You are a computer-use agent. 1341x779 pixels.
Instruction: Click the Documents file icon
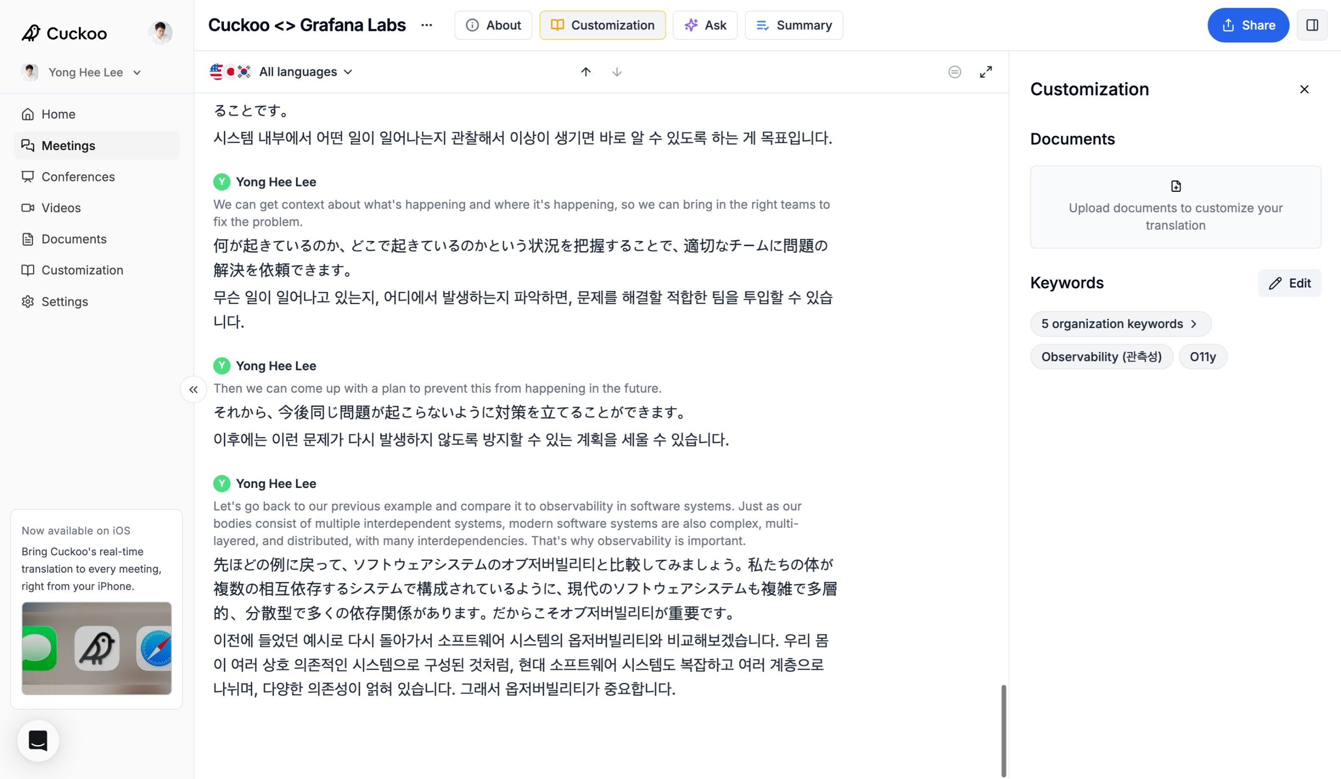(x=28, y=239)
